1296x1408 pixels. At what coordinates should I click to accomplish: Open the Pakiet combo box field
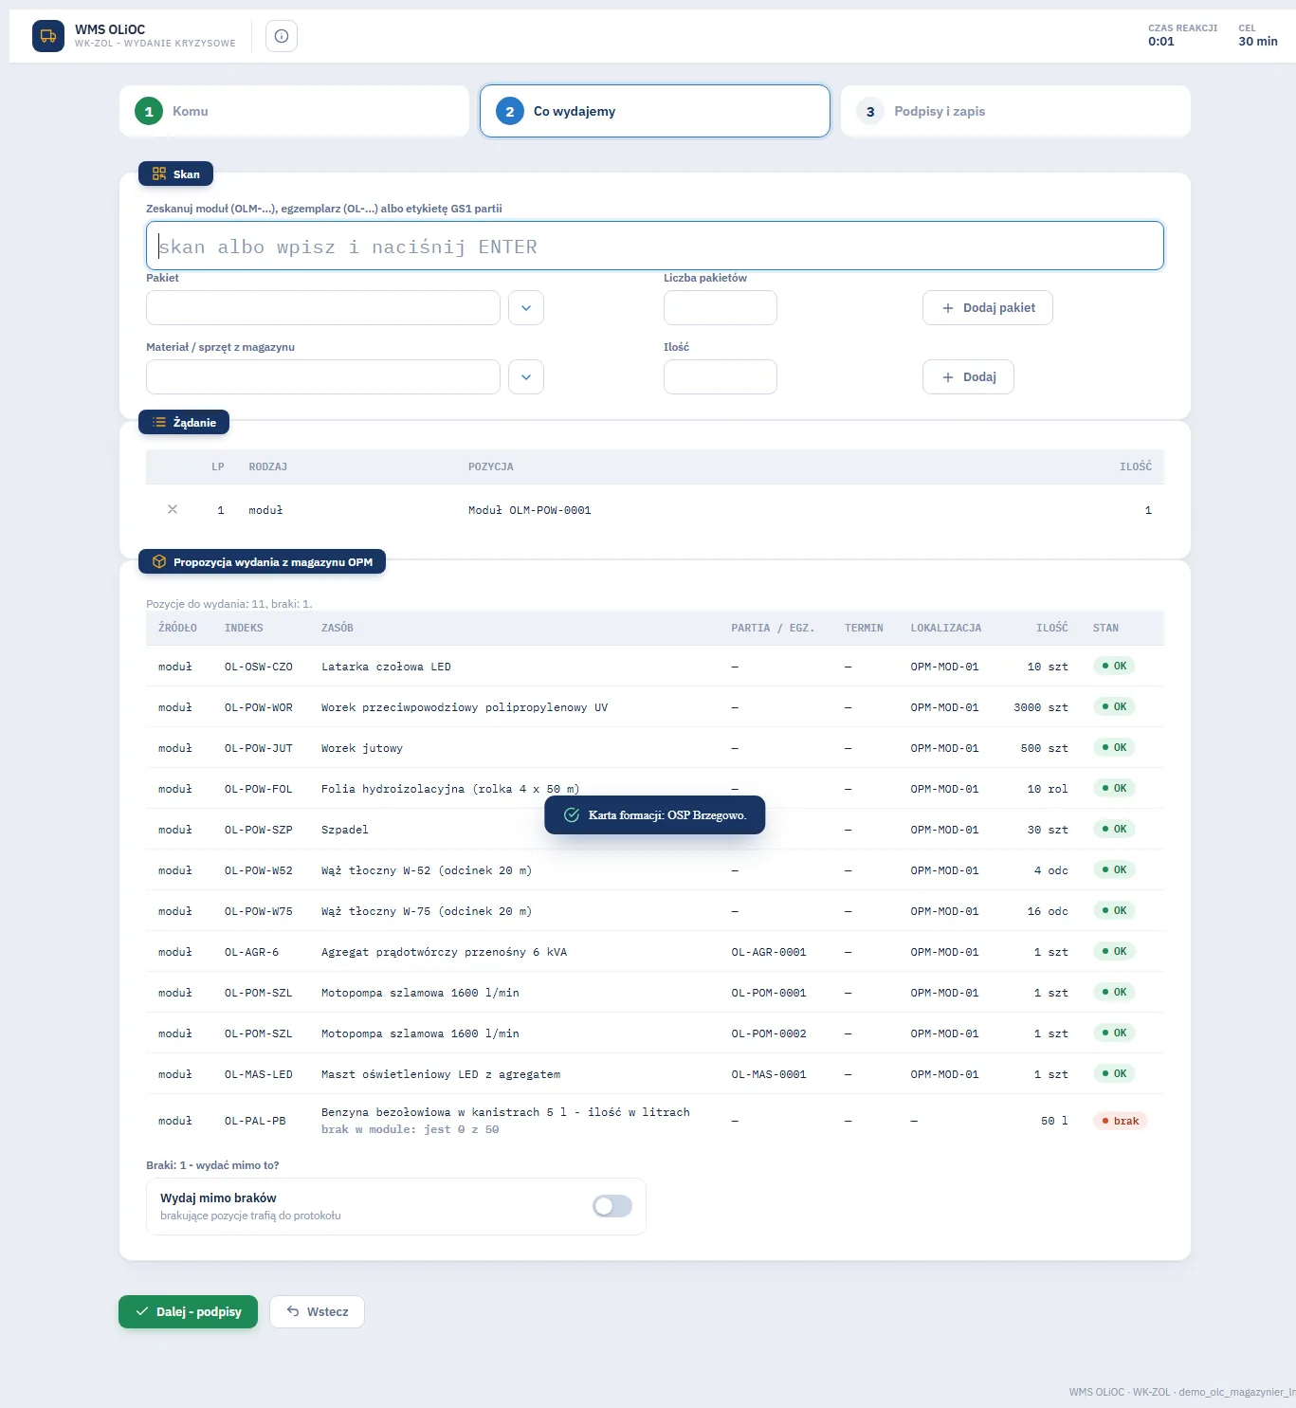[323, 307]
